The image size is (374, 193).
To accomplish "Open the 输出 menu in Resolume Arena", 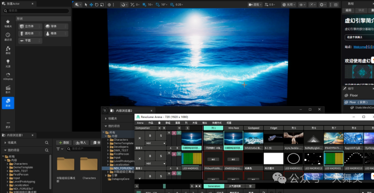I will [205, 123].
